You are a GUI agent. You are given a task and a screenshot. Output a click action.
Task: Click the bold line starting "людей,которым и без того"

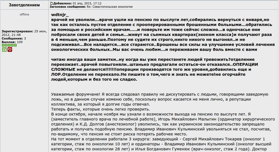point(94,80)
